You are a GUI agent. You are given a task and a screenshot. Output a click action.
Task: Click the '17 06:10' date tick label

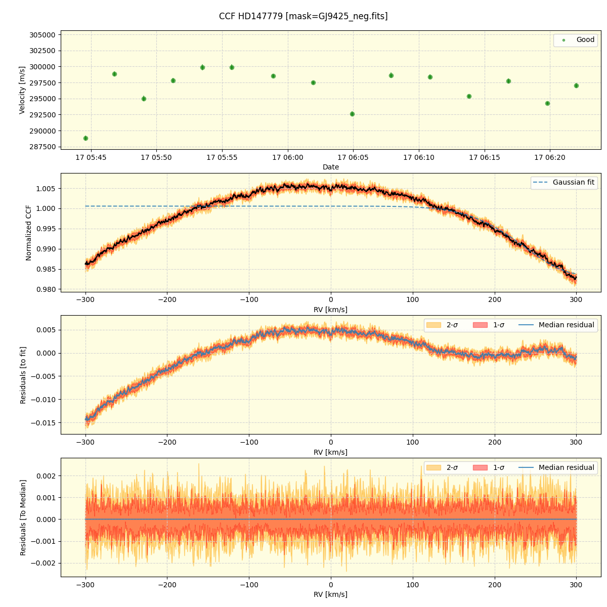click(419, 158)
